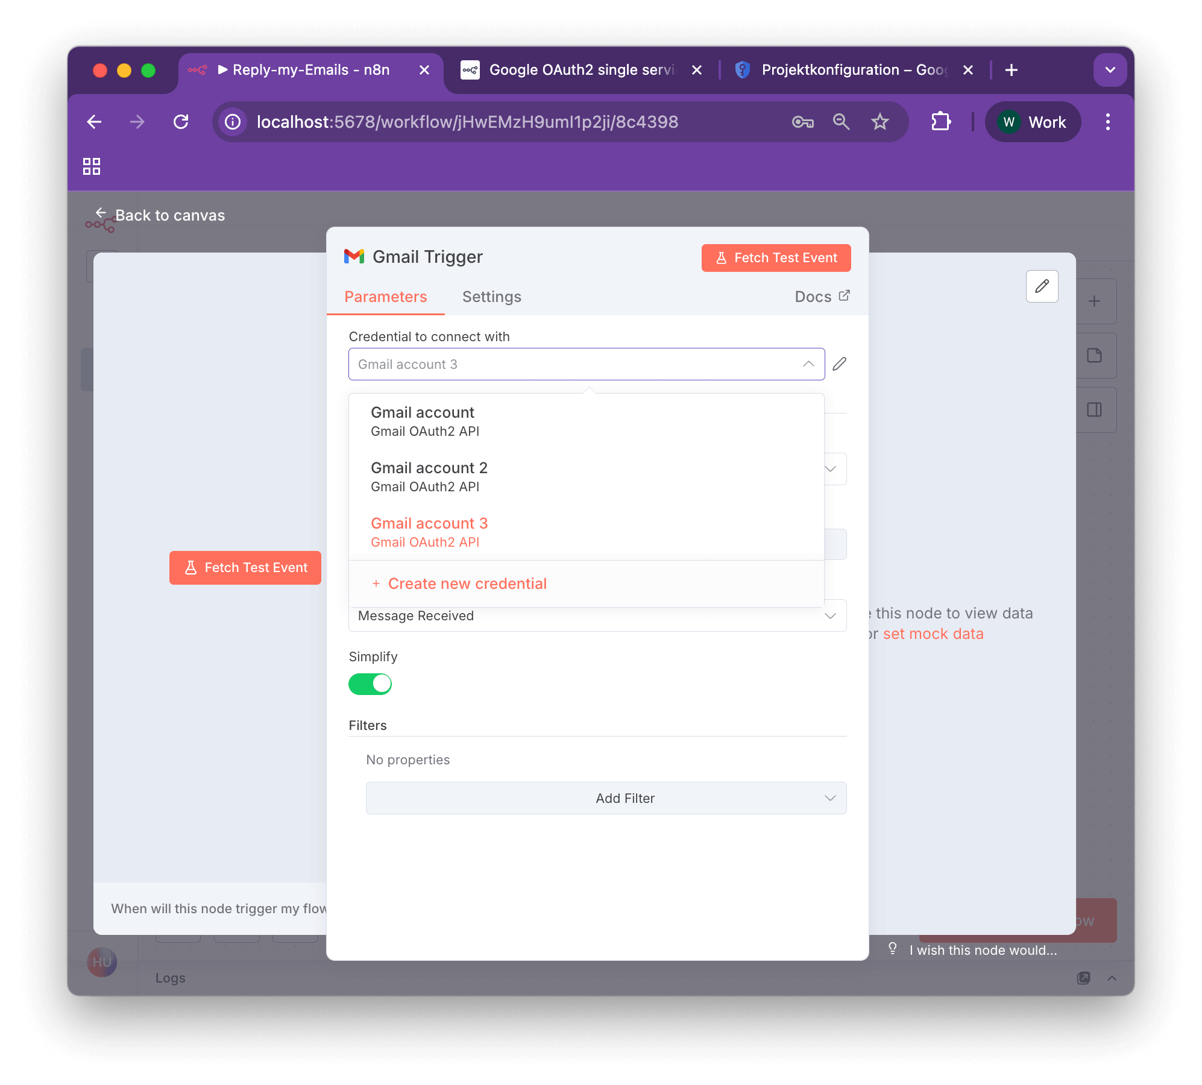Toggle the Simplify switch off
This screenshot has height=1085, width=1202.
click(x=370, y=684)
